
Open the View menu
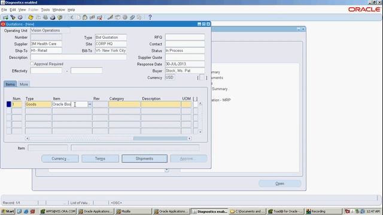tap(22, 10)
